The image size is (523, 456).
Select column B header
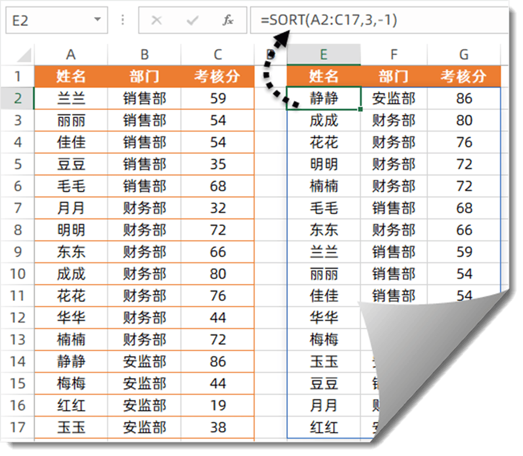[x=144, y=54]
